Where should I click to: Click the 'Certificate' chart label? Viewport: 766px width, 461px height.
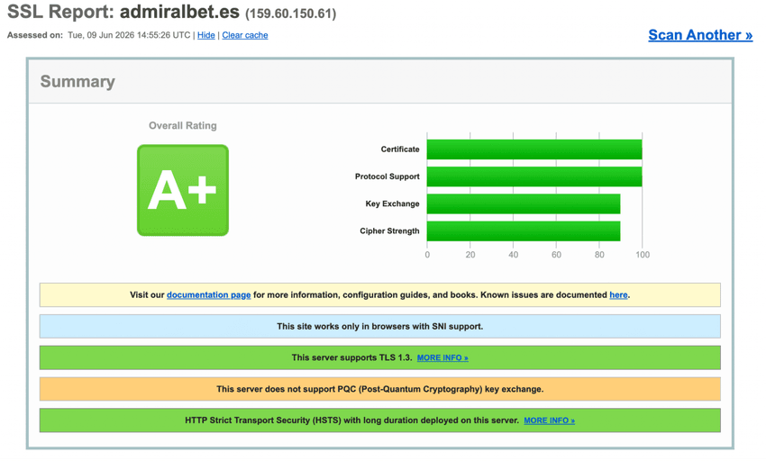point(400,149)
